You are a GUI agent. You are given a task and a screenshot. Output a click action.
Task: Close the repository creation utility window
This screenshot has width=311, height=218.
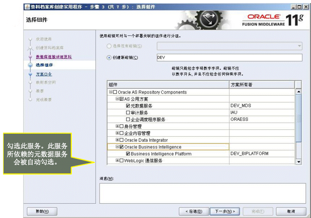click(x=306, y=7)
